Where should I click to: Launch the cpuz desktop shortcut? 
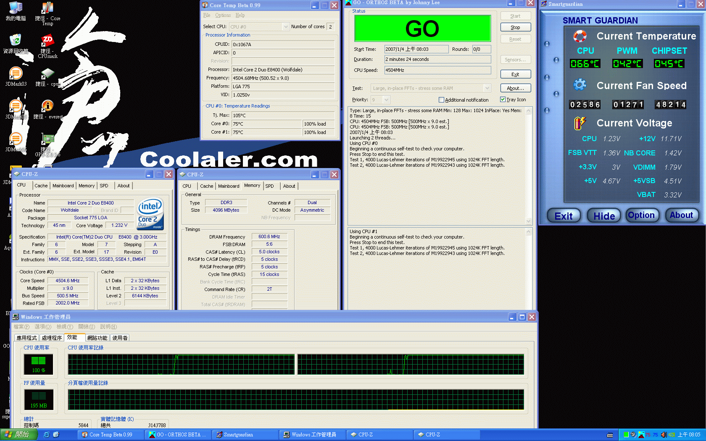pyautogui.click(x=47, y=77)
